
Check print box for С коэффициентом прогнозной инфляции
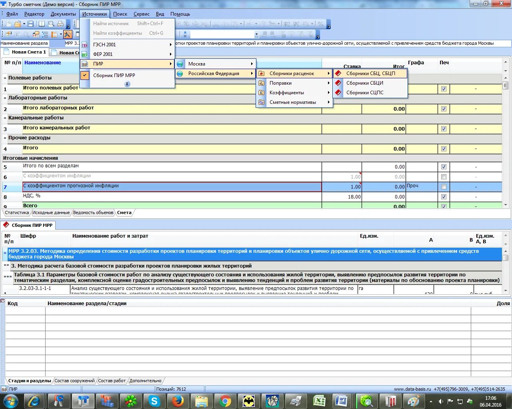point(444,187)
